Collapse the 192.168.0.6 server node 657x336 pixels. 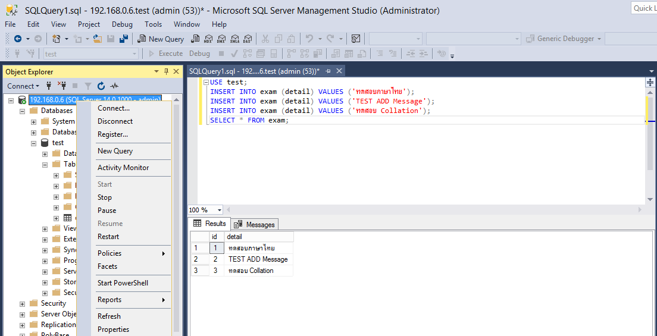click(11, 100)
